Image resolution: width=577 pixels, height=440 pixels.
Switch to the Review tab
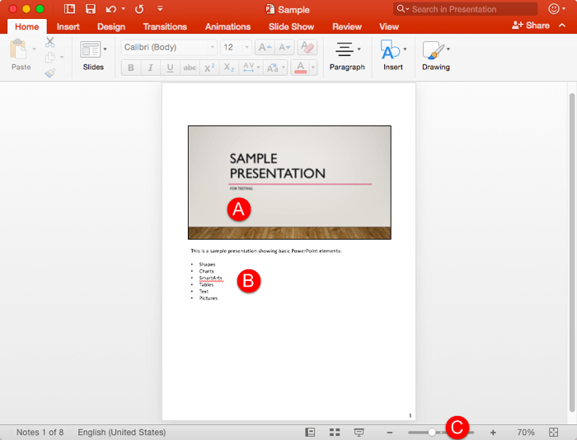tap(347, 26)
